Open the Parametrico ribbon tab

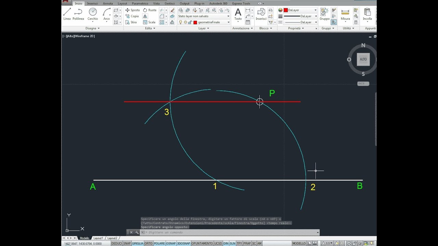[140, 3]
